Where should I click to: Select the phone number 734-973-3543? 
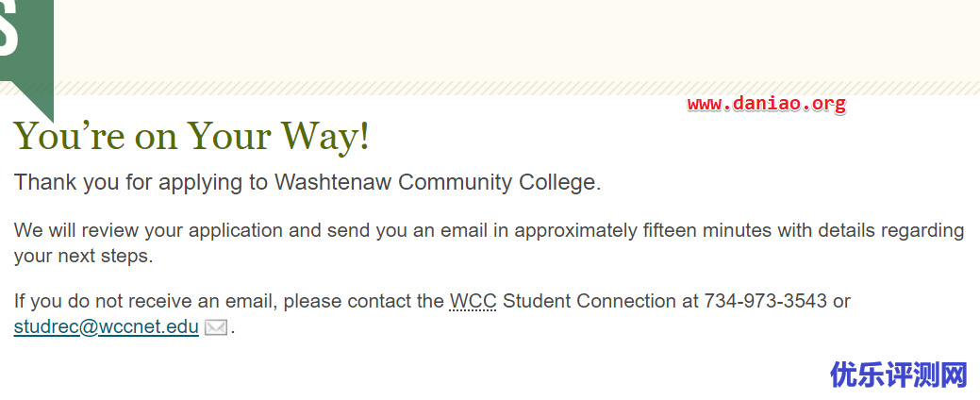[x=766, y=301]
